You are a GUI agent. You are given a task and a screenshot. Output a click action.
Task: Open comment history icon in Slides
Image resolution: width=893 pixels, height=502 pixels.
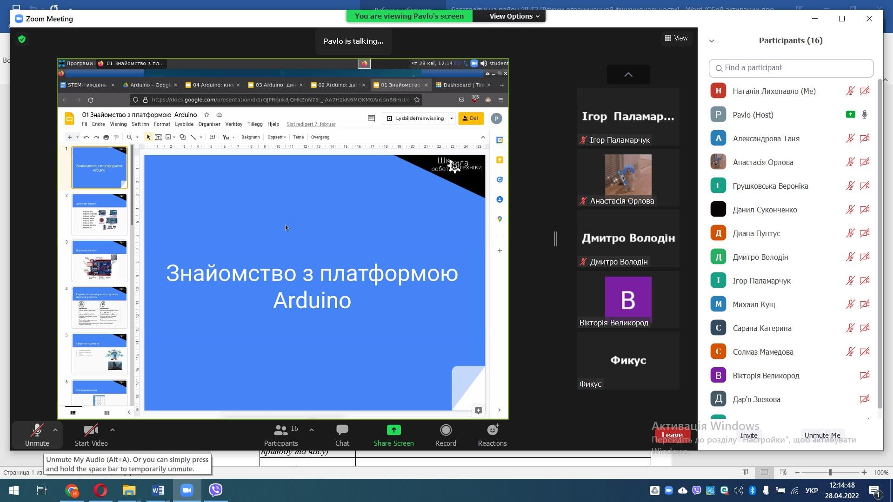point(371,119)
